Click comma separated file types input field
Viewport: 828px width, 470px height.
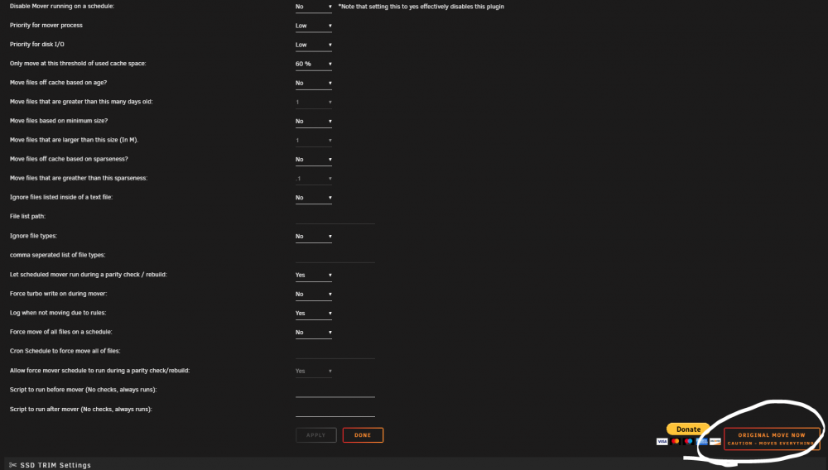click(335, 256)
